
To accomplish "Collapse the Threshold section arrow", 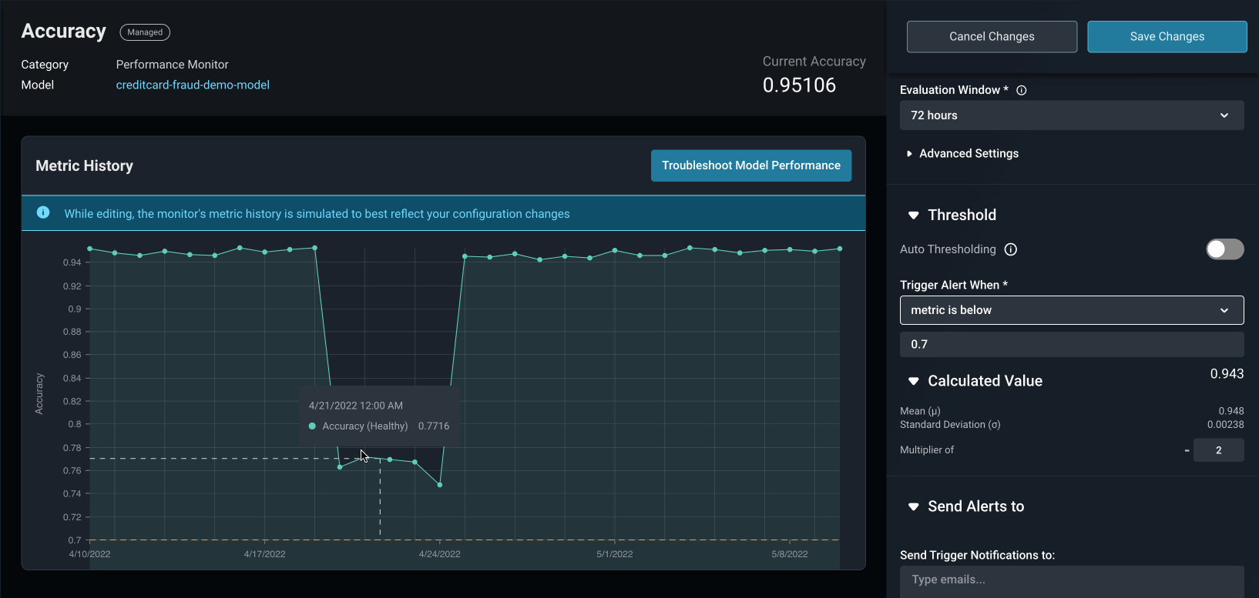I will [x=914, y=215].
